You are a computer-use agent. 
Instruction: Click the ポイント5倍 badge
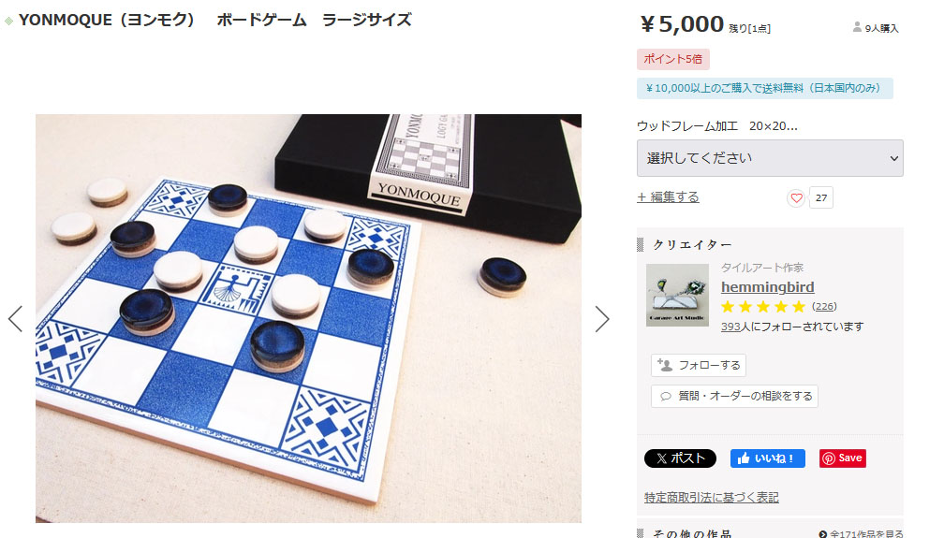(673, 59)
